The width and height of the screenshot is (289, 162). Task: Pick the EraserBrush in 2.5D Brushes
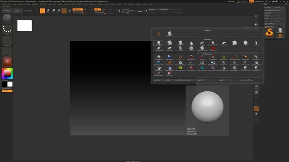191,57
